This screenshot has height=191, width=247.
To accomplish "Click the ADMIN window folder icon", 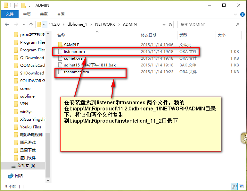I will (6, 5).
